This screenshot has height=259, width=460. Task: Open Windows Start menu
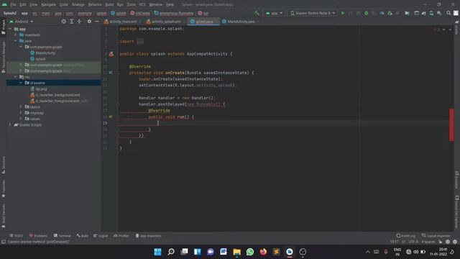click(x=157, y=252)
